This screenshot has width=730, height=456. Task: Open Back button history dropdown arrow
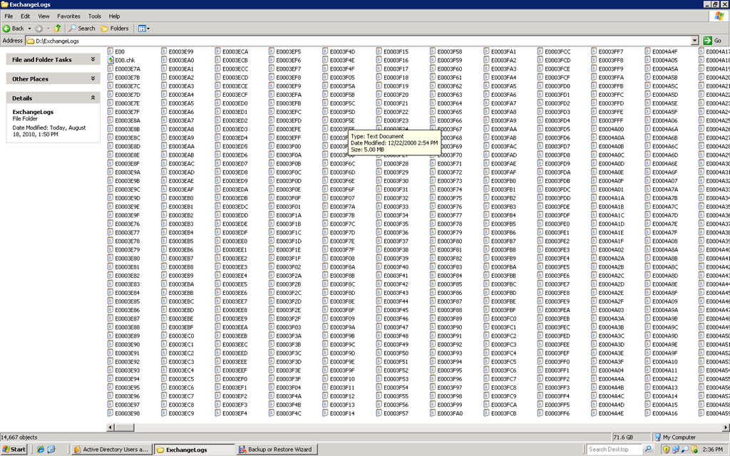[29, 28]
